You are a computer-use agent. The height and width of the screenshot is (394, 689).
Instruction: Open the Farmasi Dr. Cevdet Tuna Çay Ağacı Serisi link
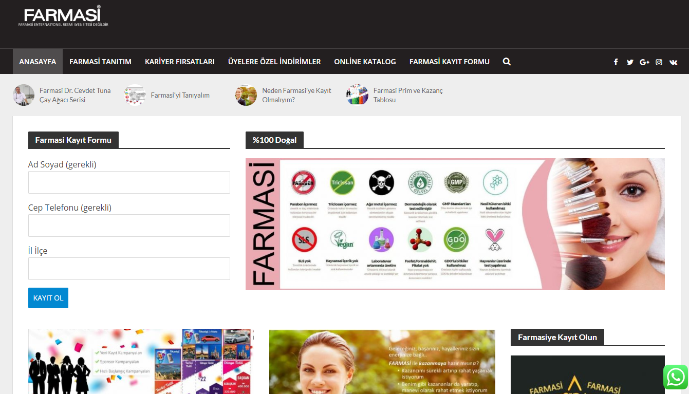point(75,95)
